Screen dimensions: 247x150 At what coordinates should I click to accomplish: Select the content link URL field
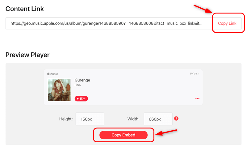109,23
